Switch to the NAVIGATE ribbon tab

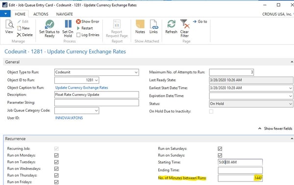click(x=65, y=14)
